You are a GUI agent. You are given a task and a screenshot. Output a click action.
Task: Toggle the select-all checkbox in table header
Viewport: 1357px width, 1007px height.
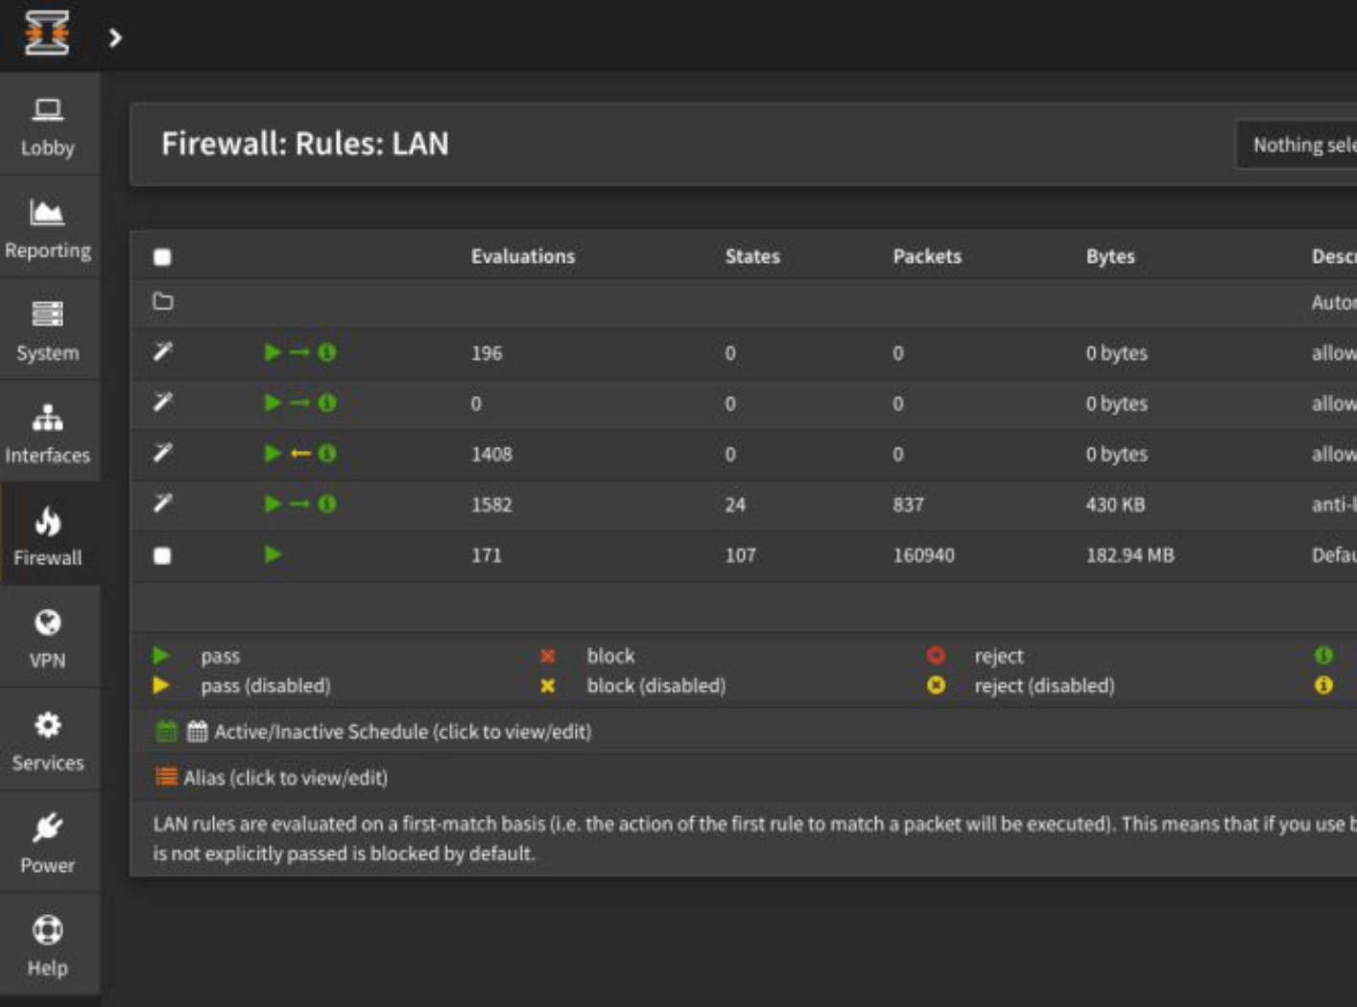(162, 257)
